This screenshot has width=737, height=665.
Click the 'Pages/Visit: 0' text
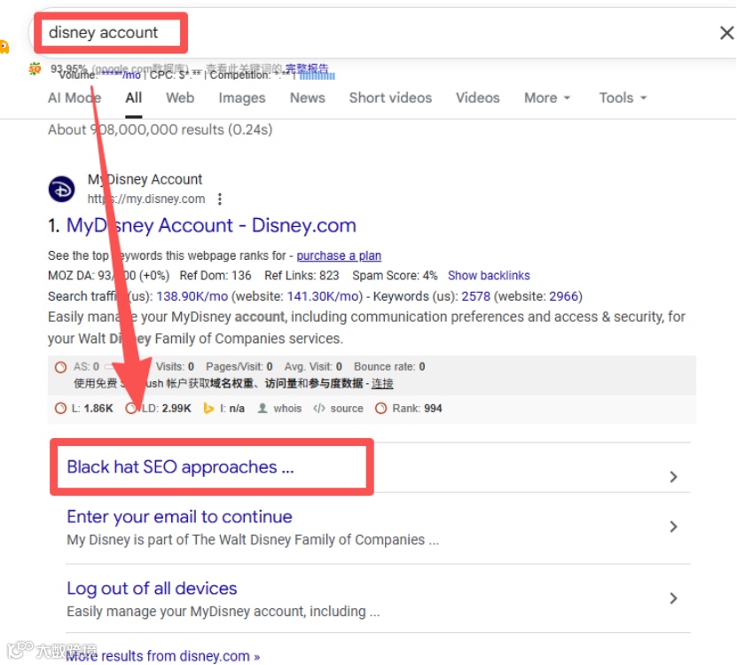tap(239, 366)
